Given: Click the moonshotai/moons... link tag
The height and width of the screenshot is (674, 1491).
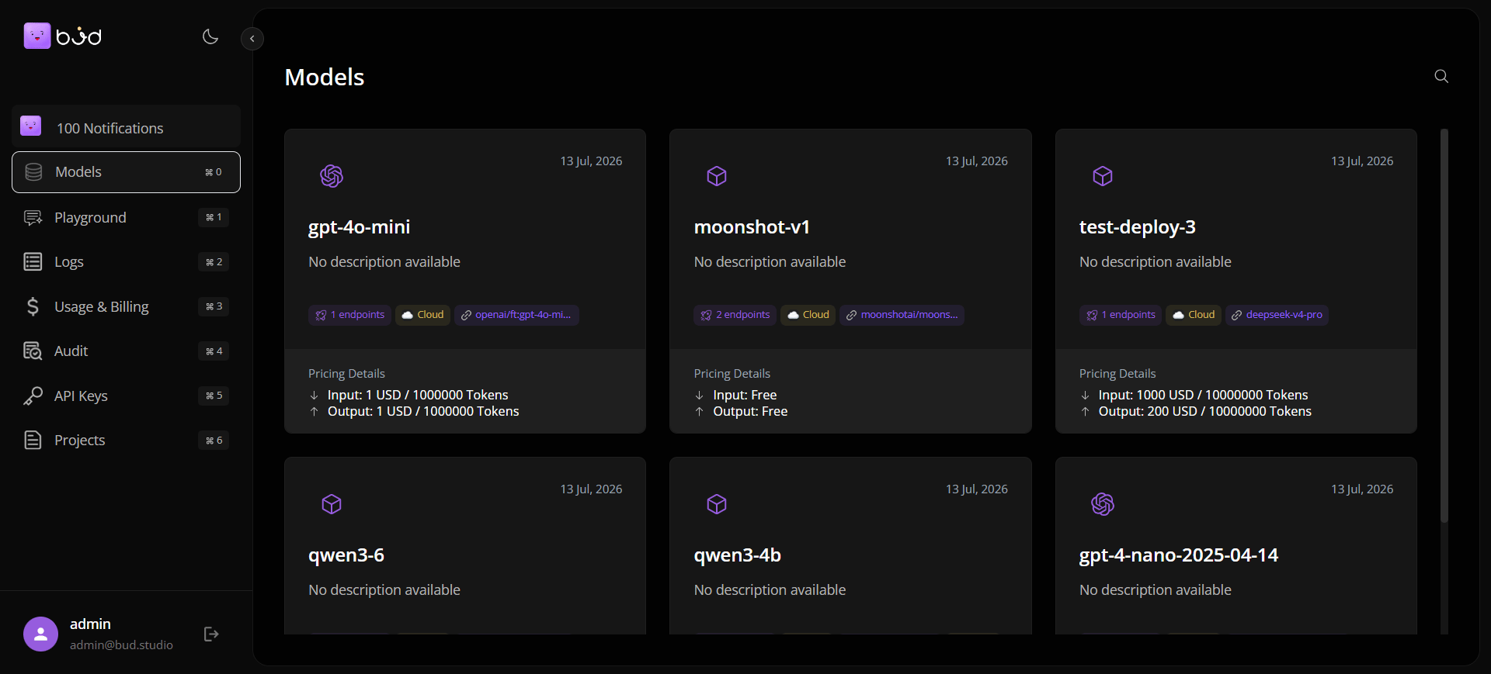Looking at the screenshot, I should click(902, 315).
